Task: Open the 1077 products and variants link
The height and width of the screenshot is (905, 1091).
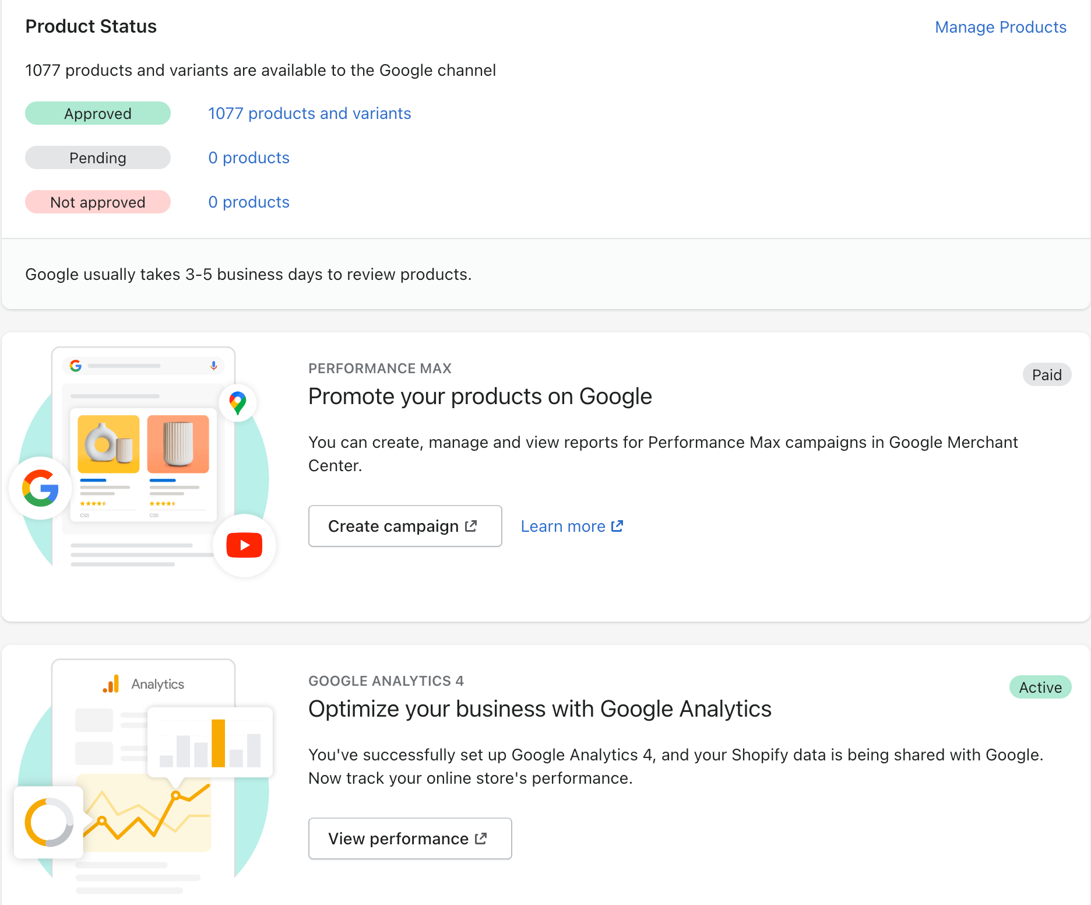Action: click(309, 113)
